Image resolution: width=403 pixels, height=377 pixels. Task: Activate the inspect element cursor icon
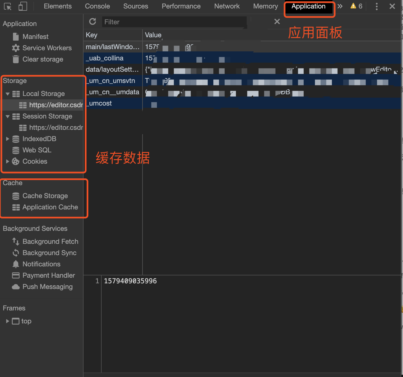(8, 6)
